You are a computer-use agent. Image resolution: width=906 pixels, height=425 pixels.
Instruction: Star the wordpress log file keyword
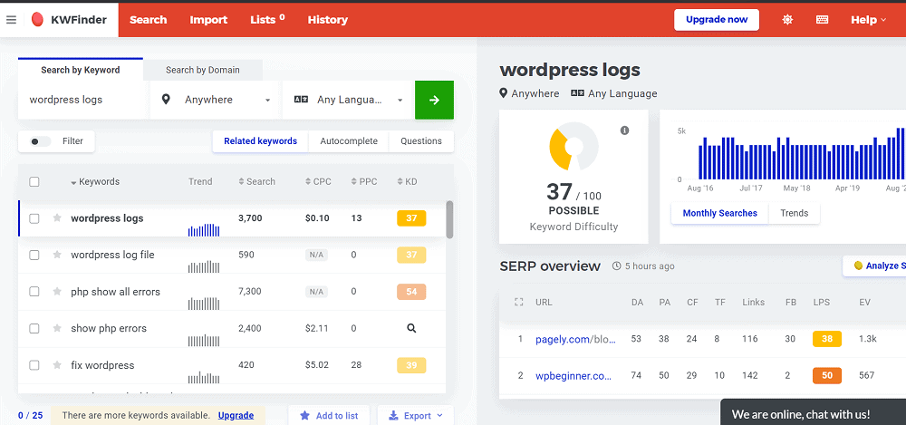pos(57,255)
